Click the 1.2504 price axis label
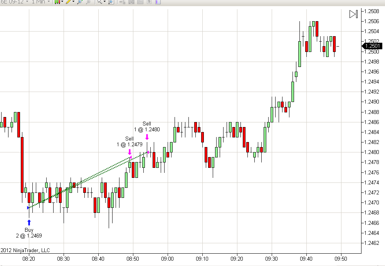Screen dimensions: 385x266 click(372, 32)
